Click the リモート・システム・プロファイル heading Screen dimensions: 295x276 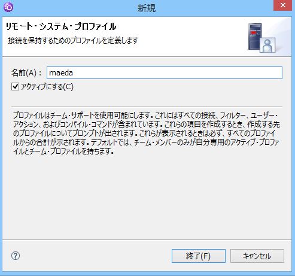pos(61,26)
